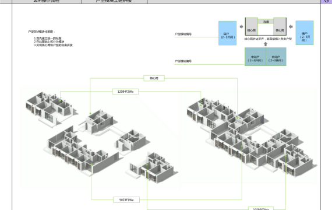Select the purple G cell in the header row

click(326, 2)
